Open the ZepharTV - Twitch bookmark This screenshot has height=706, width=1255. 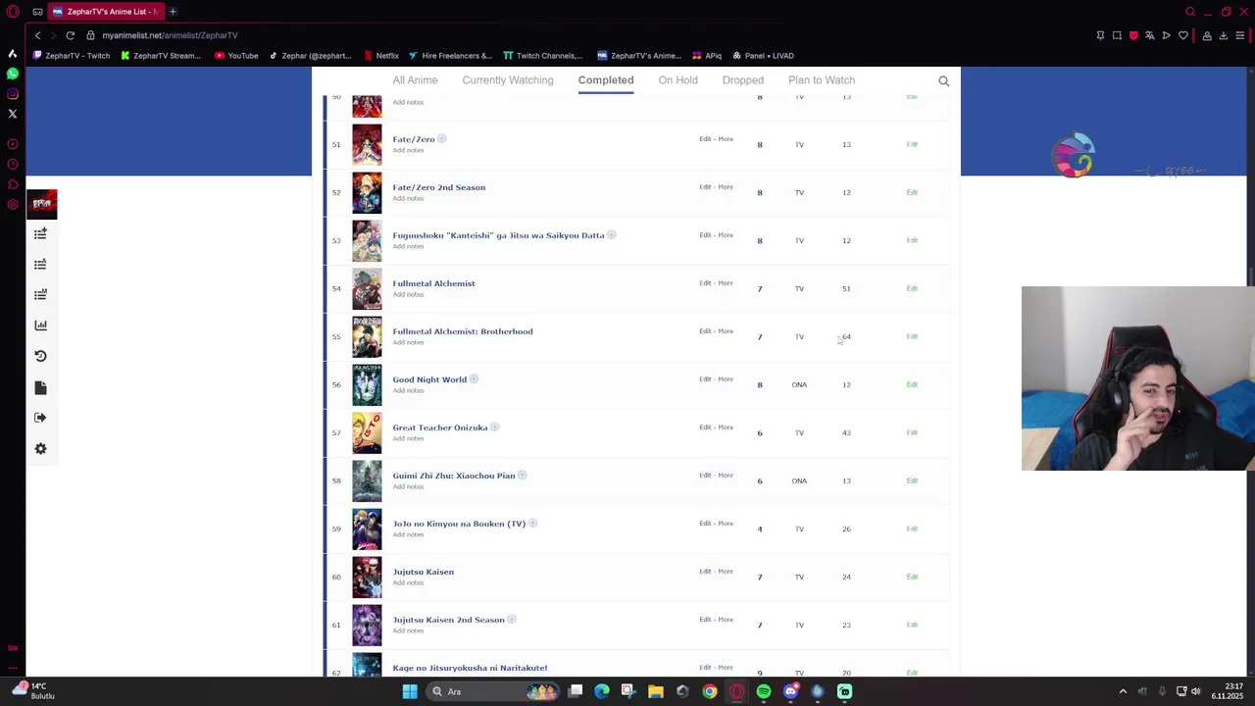tap(71, 56)
